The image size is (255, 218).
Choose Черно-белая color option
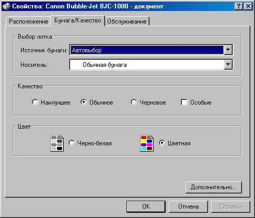pyautogui.click(x=72, y=143)
